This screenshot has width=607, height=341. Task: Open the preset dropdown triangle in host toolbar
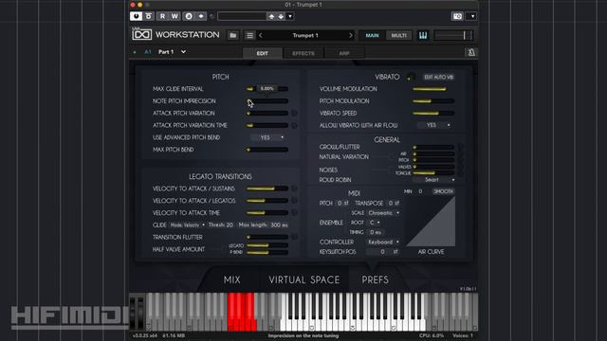[x=290, y=16]
